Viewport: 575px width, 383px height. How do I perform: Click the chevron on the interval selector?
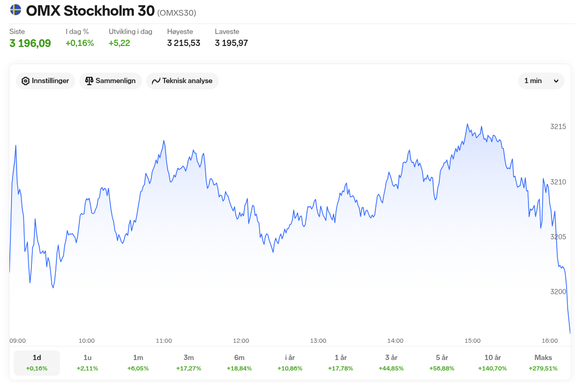556,81
